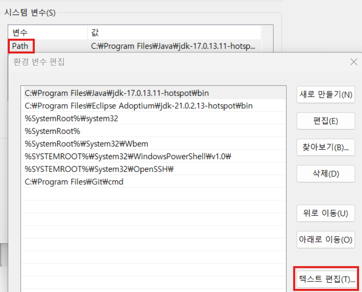This screenshot has width=362, height=292.
Task: Click the 위로 이동(U) button
Action: tap(325, 213)
